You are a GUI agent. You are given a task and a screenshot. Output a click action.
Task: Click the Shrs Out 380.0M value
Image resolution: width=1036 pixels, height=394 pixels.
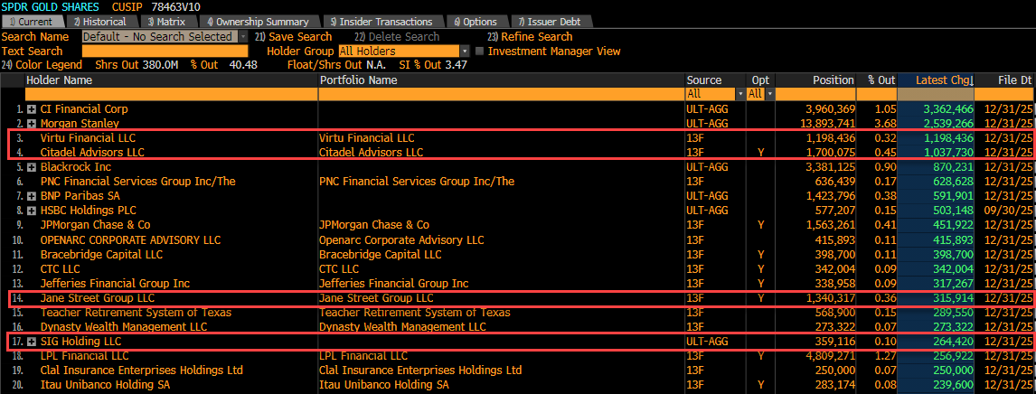coord(161,65)
